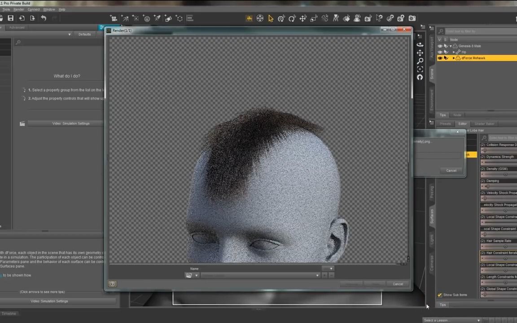Click the viewport frame selection icon
Screen dimensions: 517x323
coord(420,69)
